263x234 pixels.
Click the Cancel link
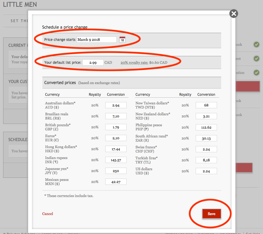pyautogui.click(x=48, y=214)
